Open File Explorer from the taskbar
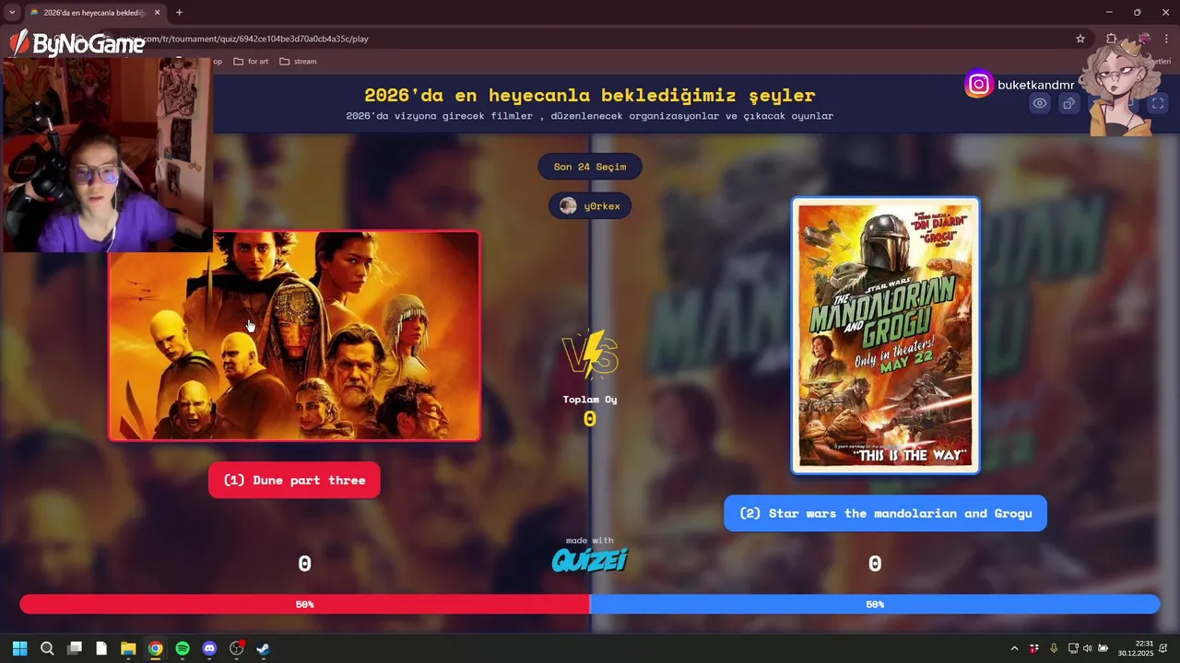Viewport: 1180px width, 663px height. click(x=128, y=648)
